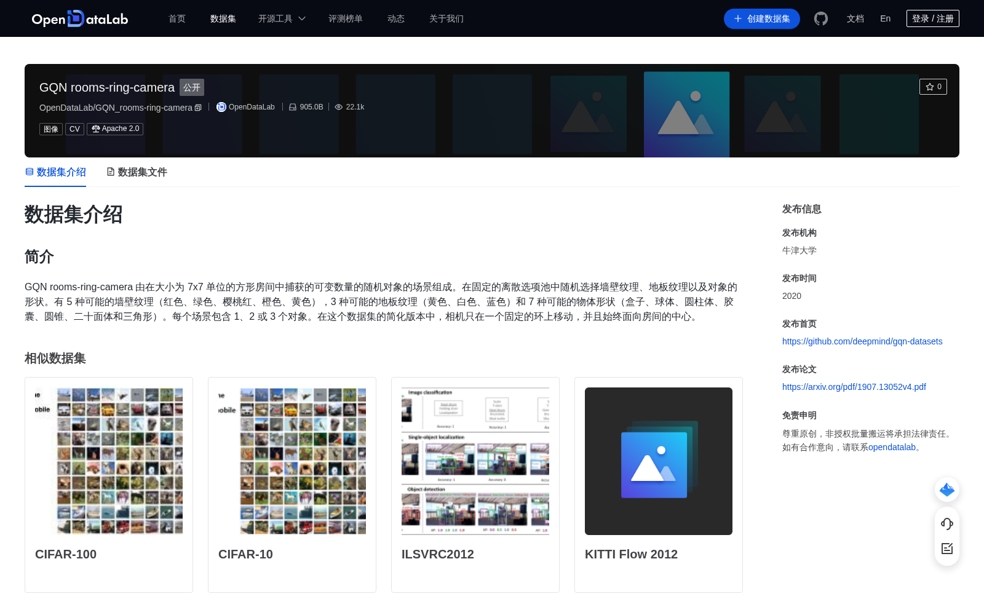Click the CIFAR-10 card title
The image size is (984, 615).
coord(245,554)
